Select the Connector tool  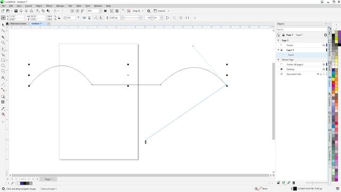3,90
